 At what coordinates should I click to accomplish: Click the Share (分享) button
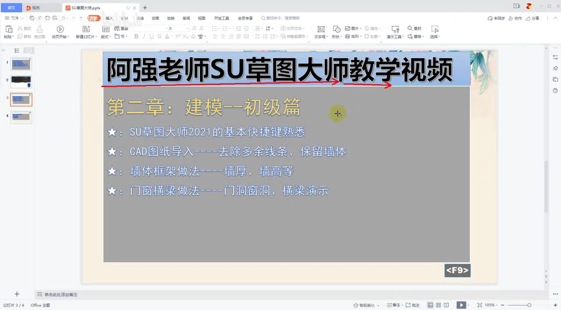pyautogui.click(x=533, y=18)
